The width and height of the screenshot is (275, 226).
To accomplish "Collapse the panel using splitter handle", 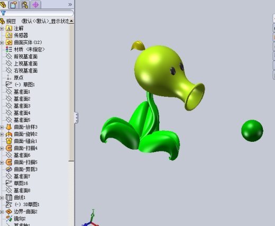I will 76,117.
